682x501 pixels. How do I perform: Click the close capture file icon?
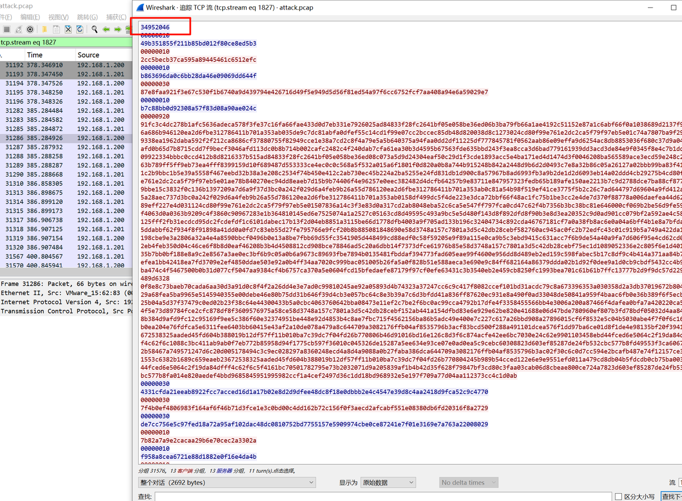(x=68, y=29)
